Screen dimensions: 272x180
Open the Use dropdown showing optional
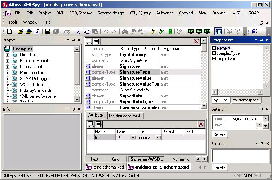tap(158, 137)
